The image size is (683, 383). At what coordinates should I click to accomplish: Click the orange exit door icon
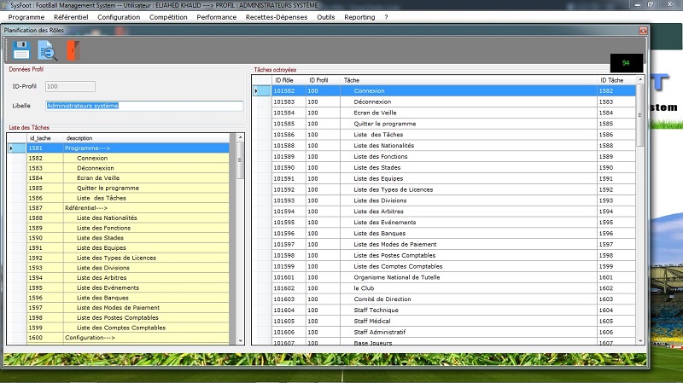tap(73, 50)
